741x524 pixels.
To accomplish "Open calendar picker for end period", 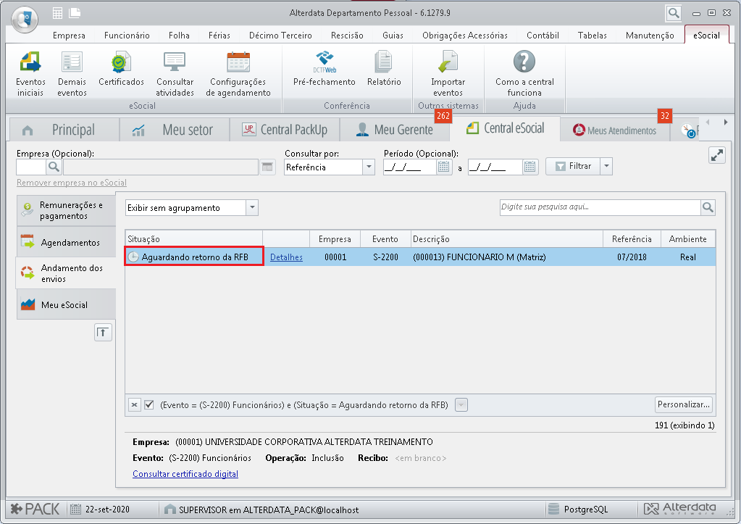I will coord(529,167).
